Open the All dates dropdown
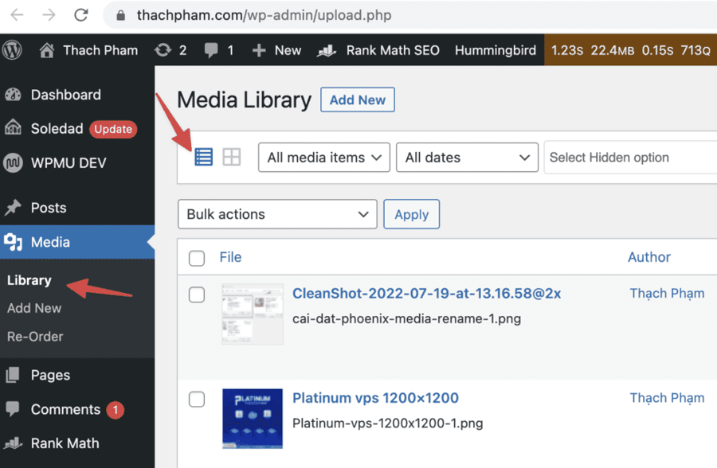This screenshot has width=717, height=468. click(x=467, y=158)
